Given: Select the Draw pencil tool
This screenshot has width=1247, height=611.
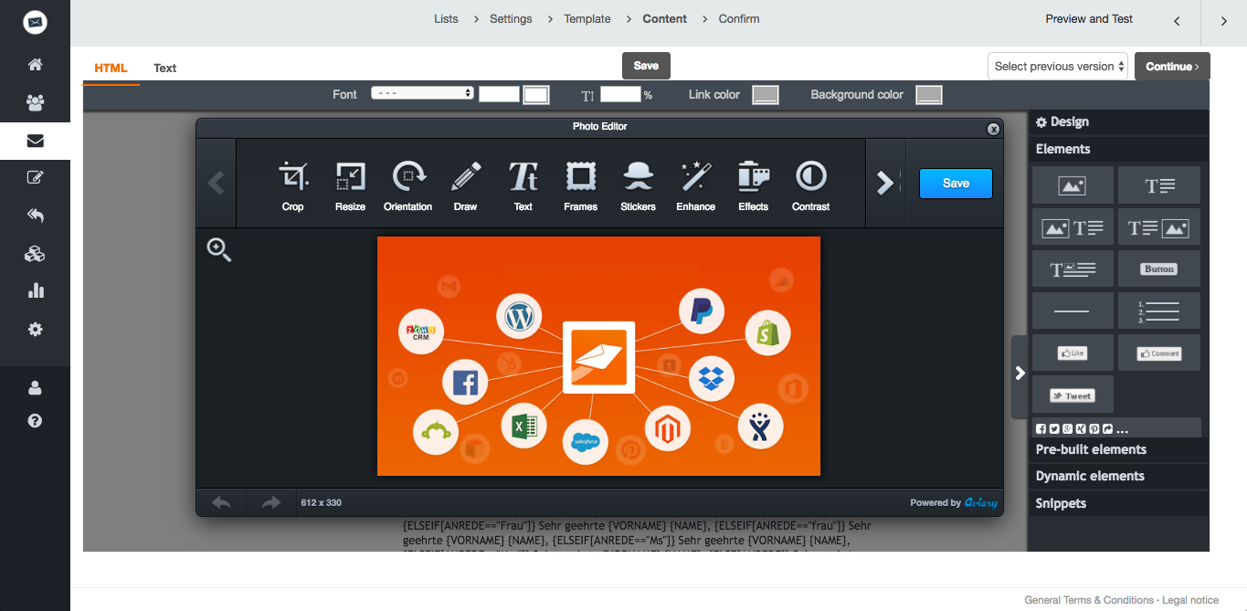Looking at the screenshot, I should click(x=465, y=185).
